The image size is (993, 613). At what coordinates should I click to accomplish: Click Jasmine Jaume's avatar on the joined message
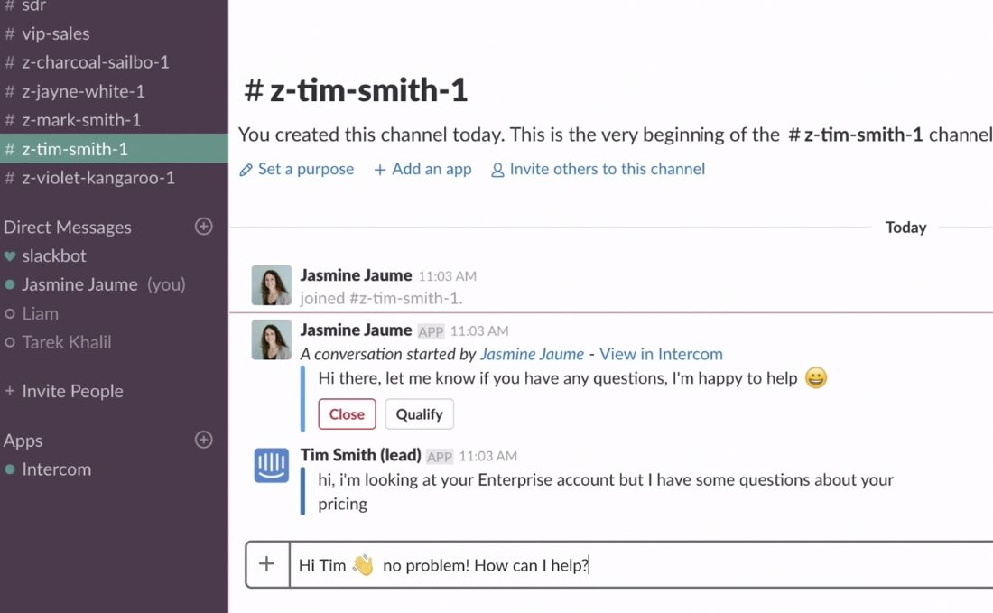pyautogui.click(x=272, y=285)
